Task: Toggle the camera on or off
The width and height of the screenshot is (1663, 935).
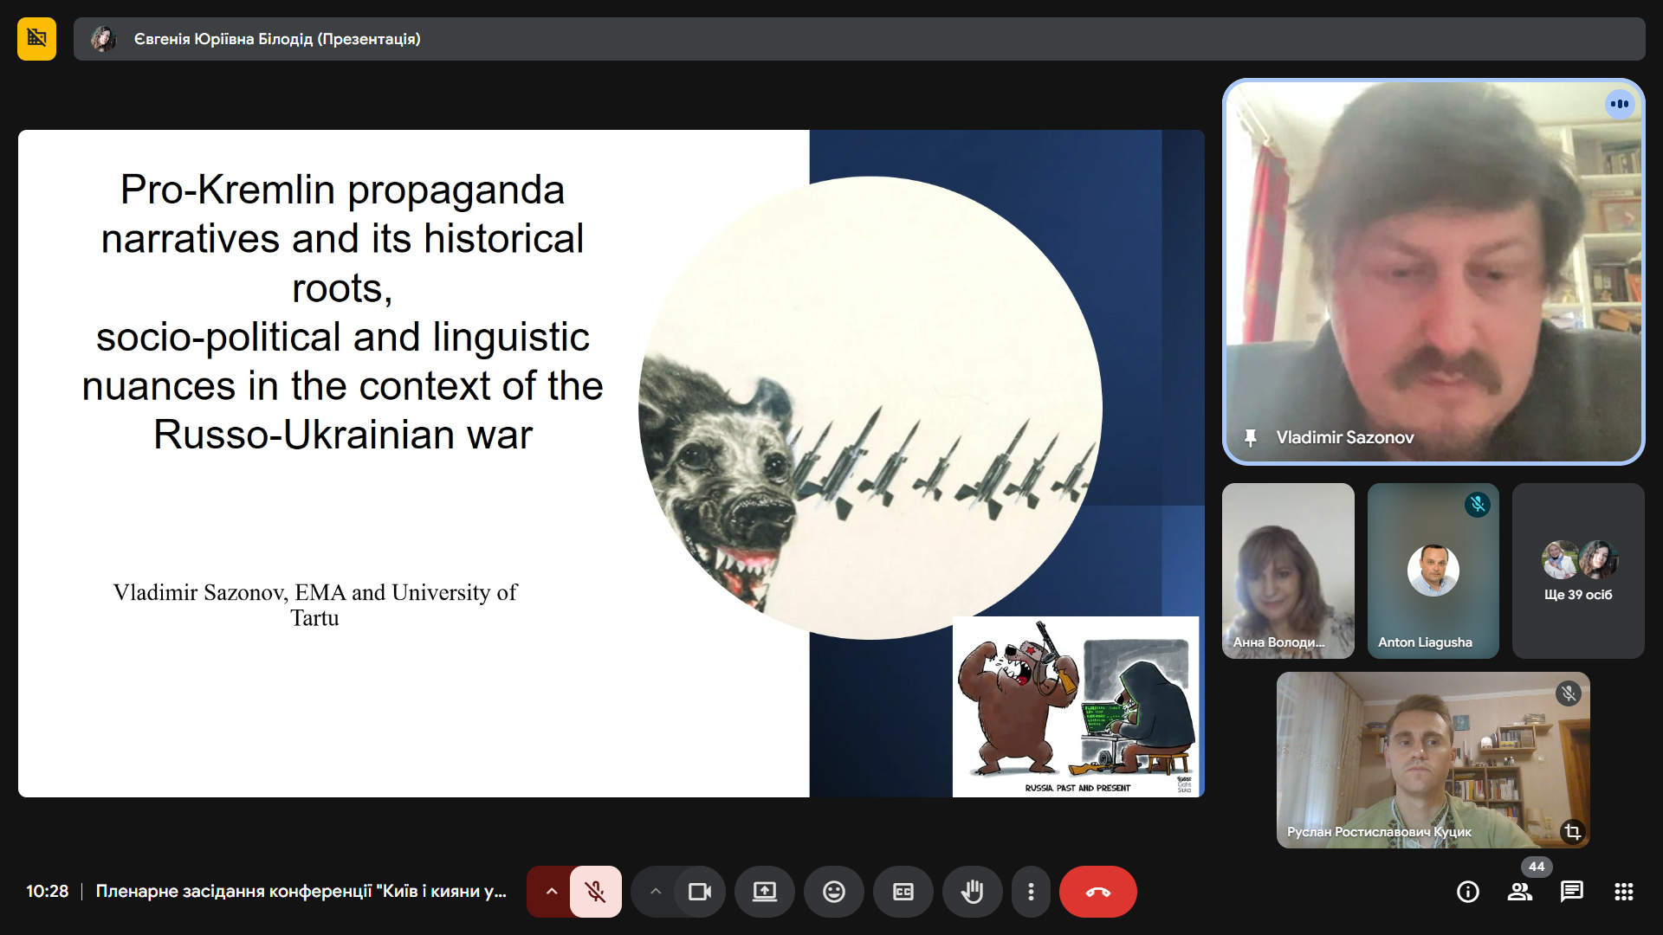Action: pos(699,892)
